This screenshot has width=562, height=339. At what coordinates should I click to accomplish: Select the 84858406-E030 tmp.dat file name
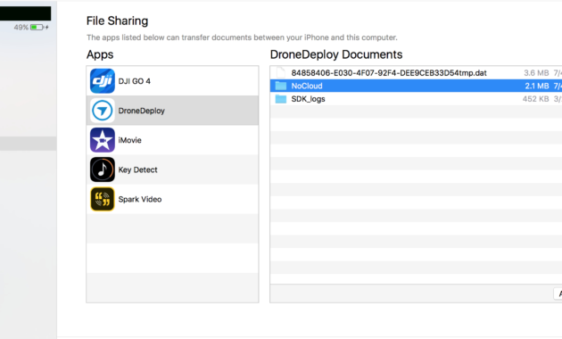[x=389, y=73]
